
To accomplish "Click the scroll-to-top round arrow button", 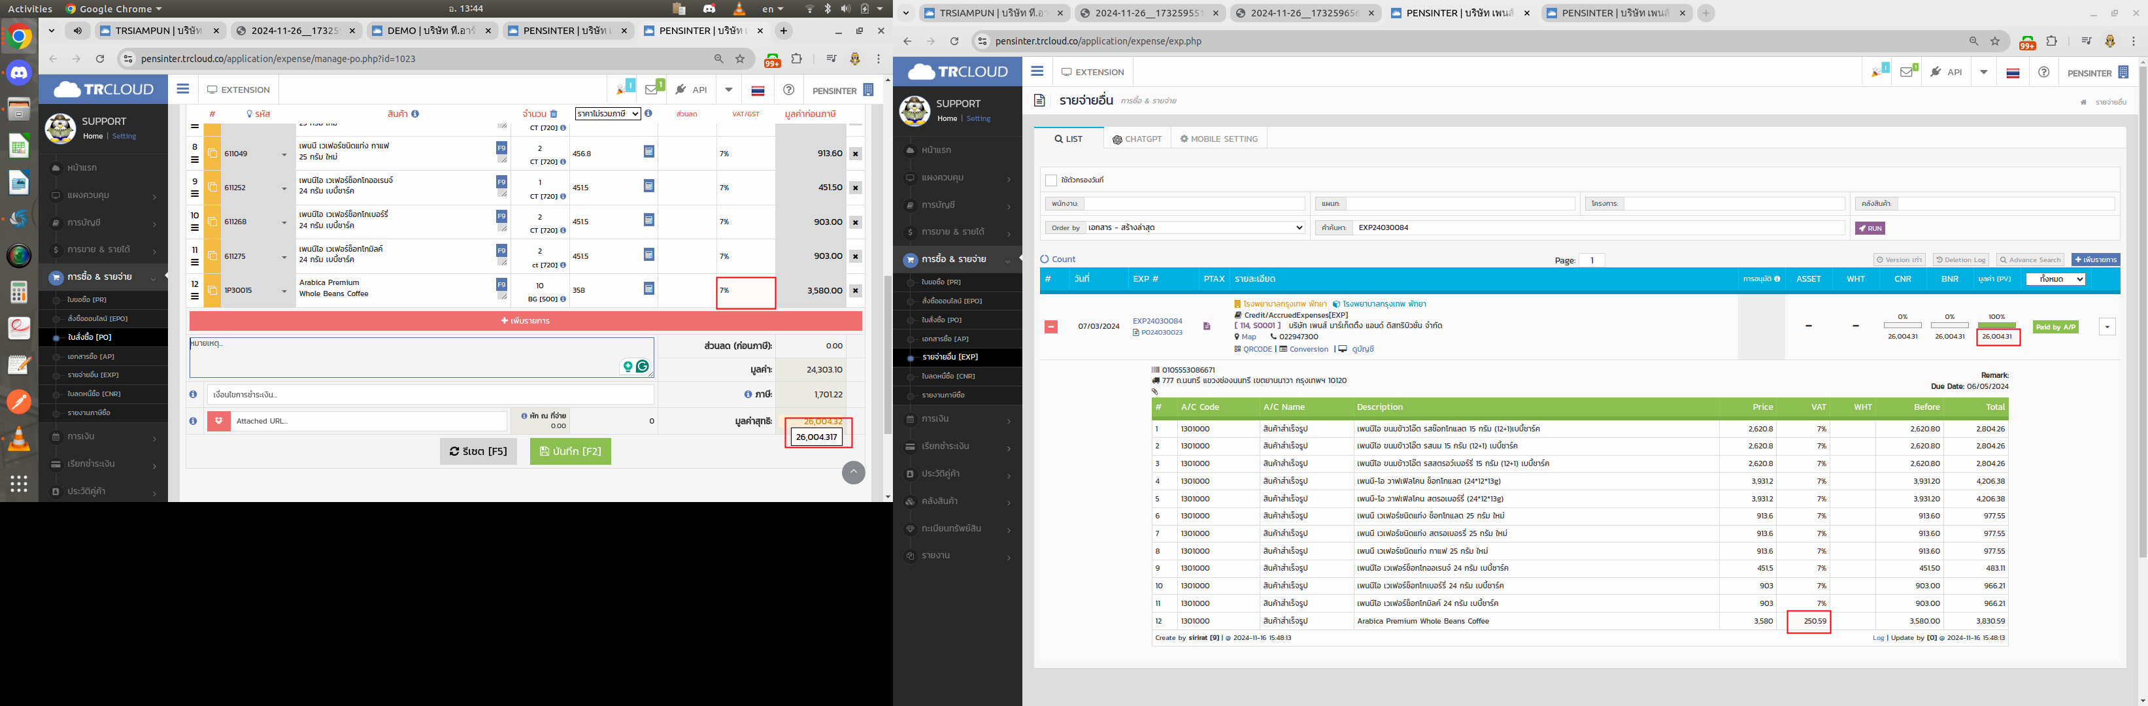I will coord(853,473).
